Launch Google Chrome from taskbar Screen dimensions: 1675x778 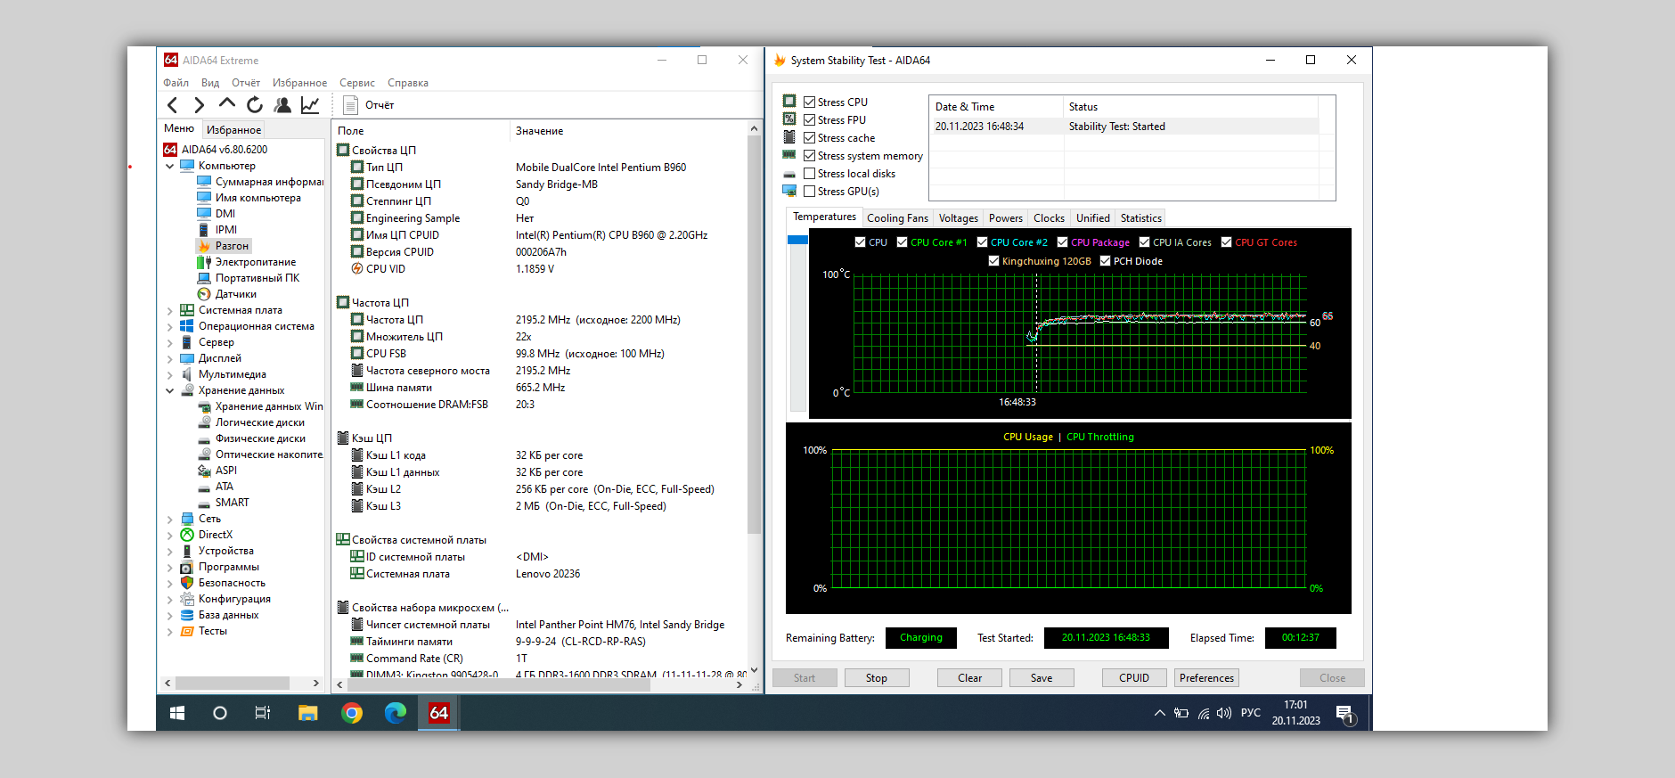pos(352,713)
